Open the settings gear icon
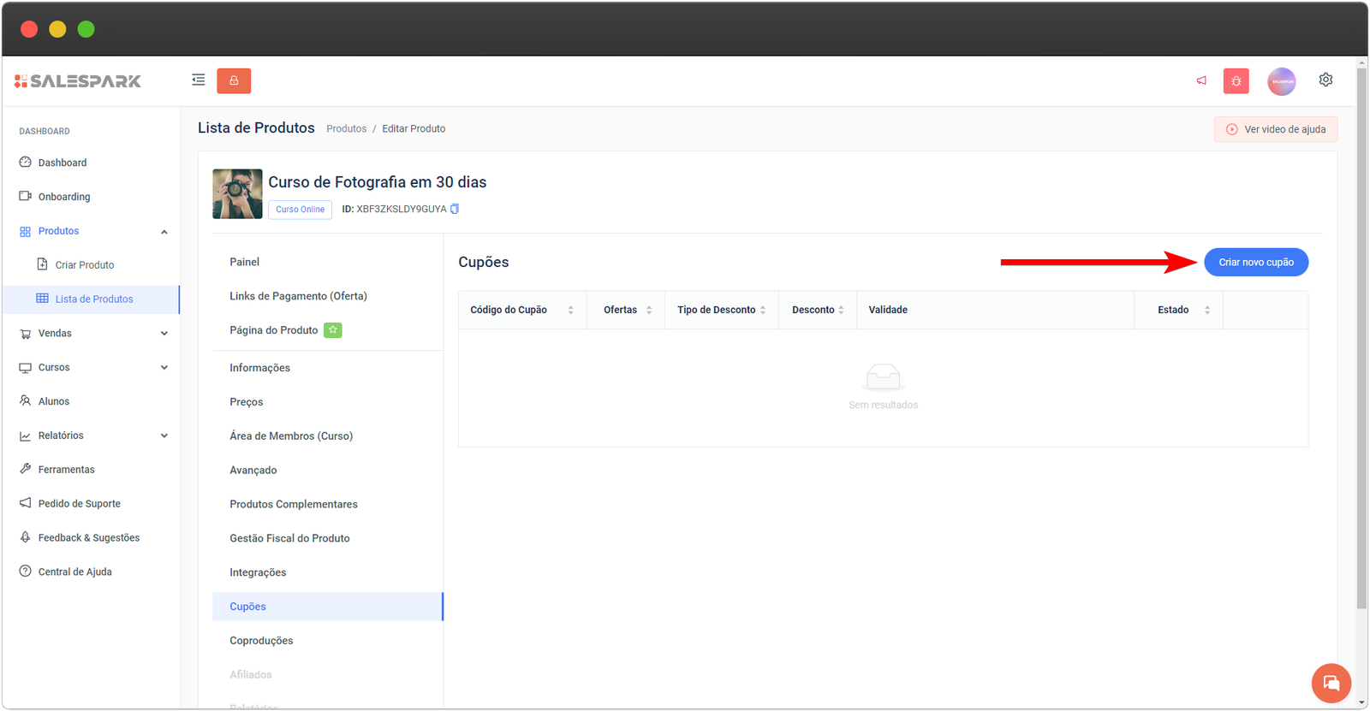 (1325, 80)
